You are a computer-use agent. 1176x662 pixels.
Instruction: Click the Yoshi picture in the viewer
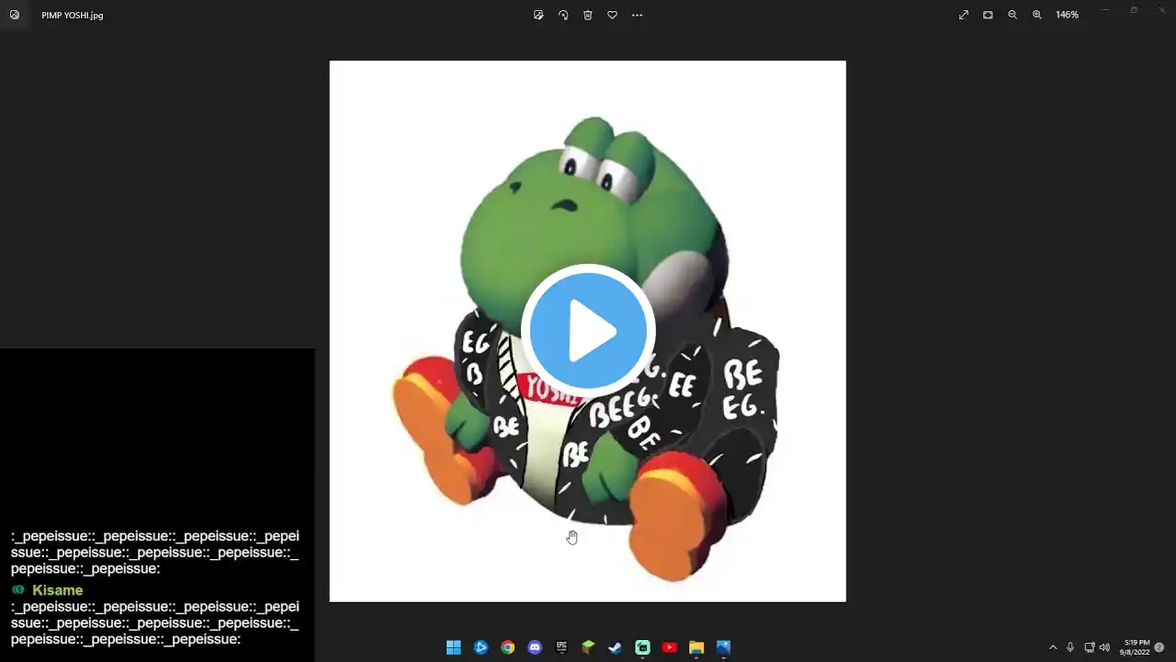(x=588, y=331)
